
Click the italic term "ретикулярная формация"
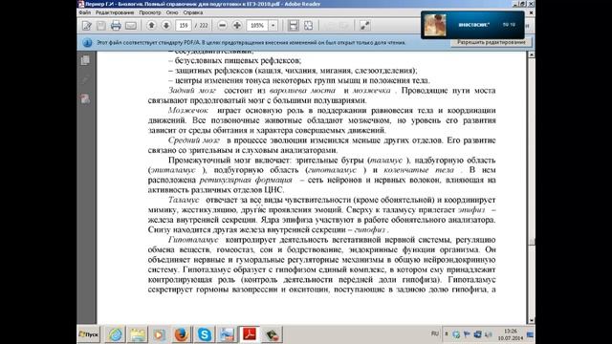(x=246, y=180)
